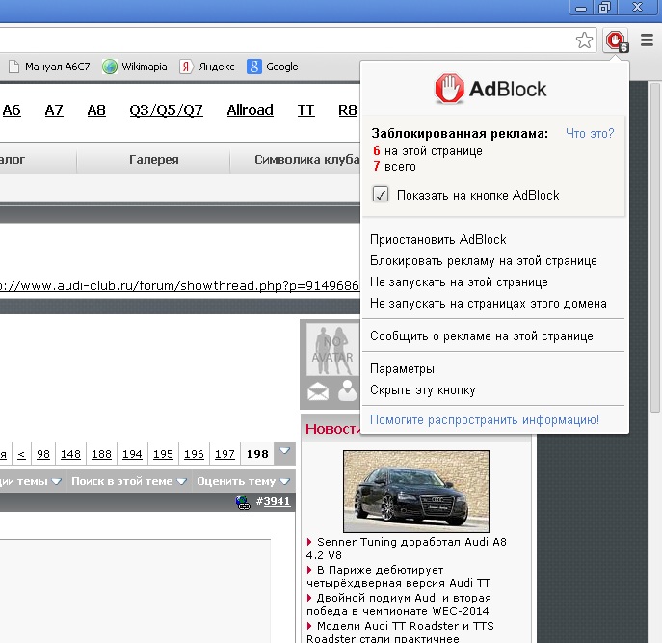Screen dimensions: 662x643
Task: Open Модели Audi TT Roadster news item
Action: tap(400, 632)
